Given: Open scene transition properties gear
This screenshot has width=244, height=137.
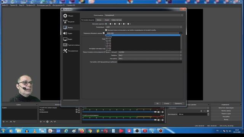Looking at the screenshot, I should click(x=208, y=111).
